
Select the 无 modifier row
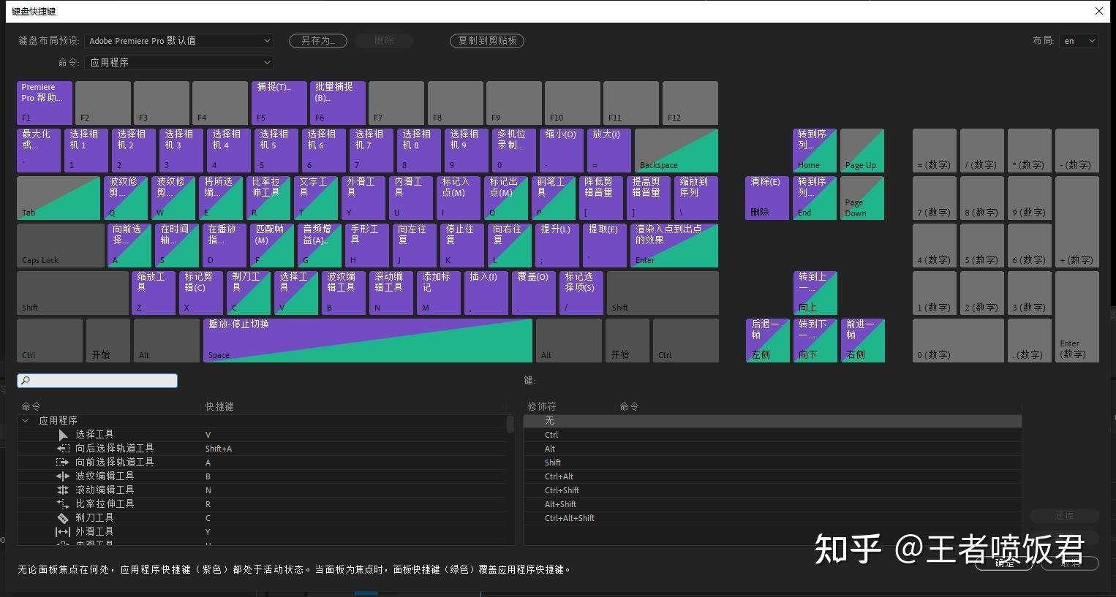(772, 421)
